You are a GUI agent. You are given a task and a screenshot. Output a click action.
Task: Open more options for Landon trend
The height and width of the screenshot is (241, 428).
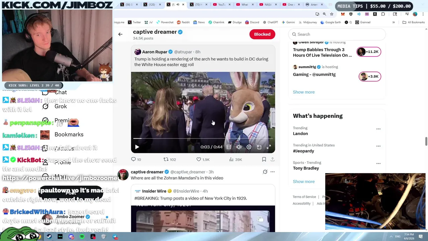pos(378,129)
